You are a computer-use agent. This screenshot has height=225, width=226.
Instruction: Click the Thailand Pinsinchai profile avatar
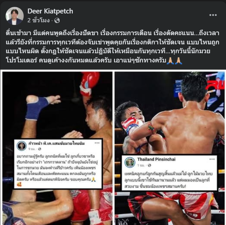click(130, 162)
